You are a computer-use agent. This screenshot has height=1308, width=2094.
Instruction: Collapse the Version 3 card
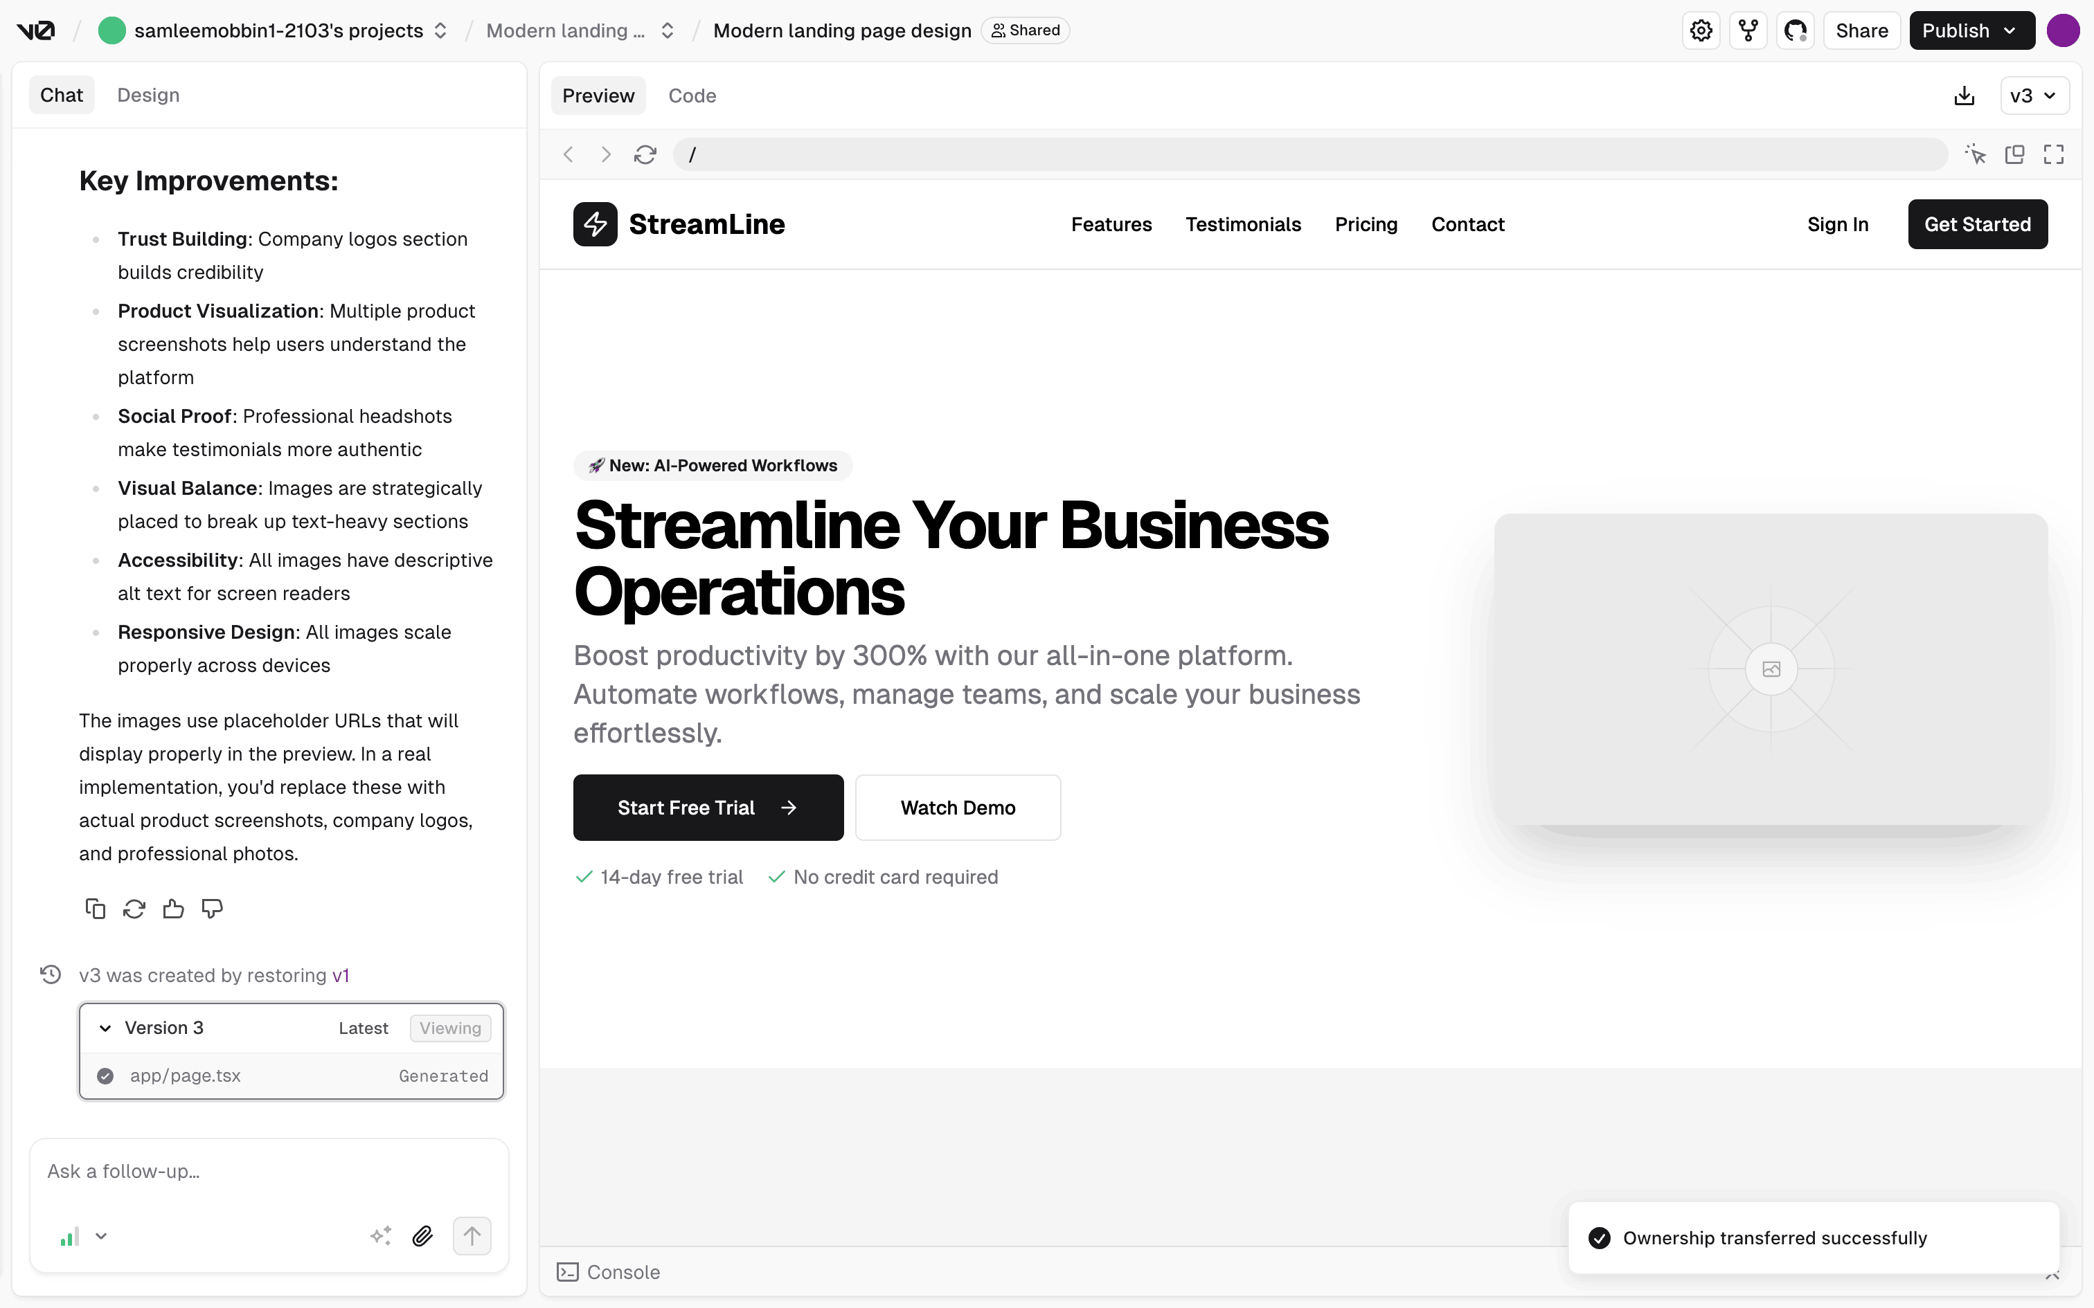point(105,1028)
